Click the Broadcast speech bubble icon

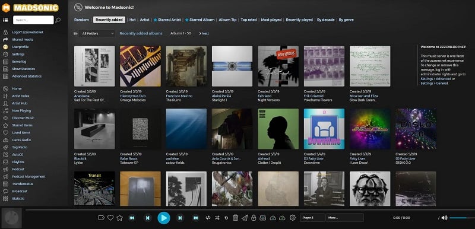coord(5,191)
